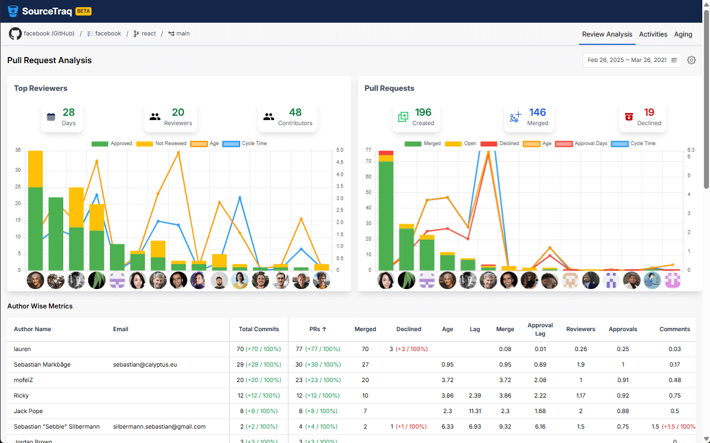This screenshot has width=710, height=443.
Task: Select the author name 'lauren'
Action: 22,349
